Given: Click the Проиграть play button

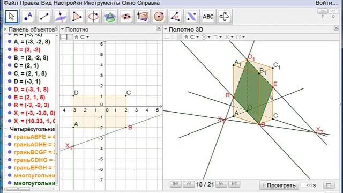Looking at the screenshot, I should pos(279,185).
